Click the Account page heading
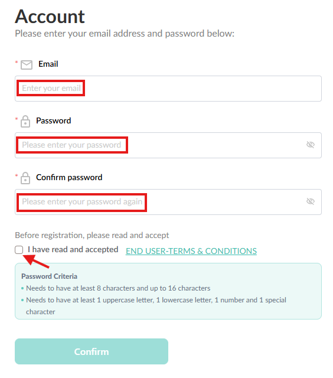The height and width of the screenshot is (378, 333). (50, 17)
